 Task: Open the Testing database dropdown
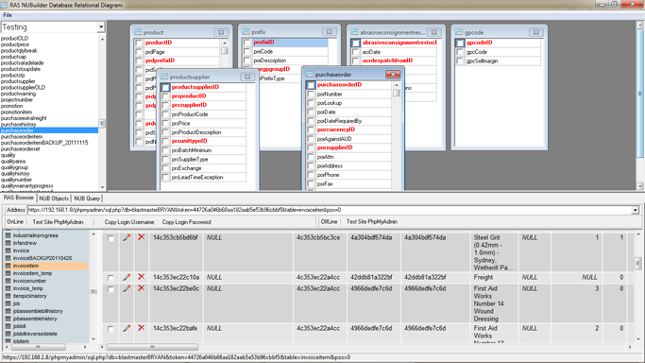pyautogui.click(x=101, y=27)
